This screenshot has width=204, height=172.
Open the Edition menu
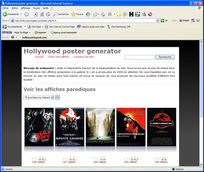[15, 8]
